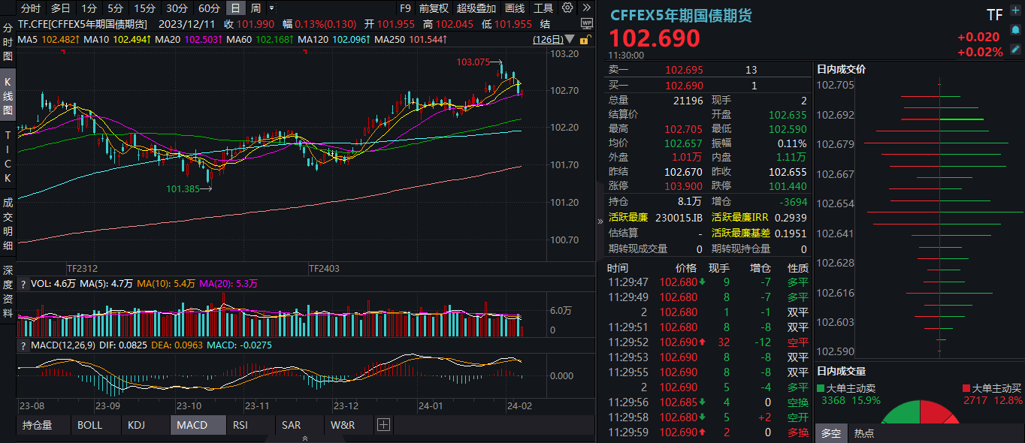Image resolution: width=1025 pixels, height=443 pixels.
Task: Open VOL indicator help question mark
Action: (23, 284)
